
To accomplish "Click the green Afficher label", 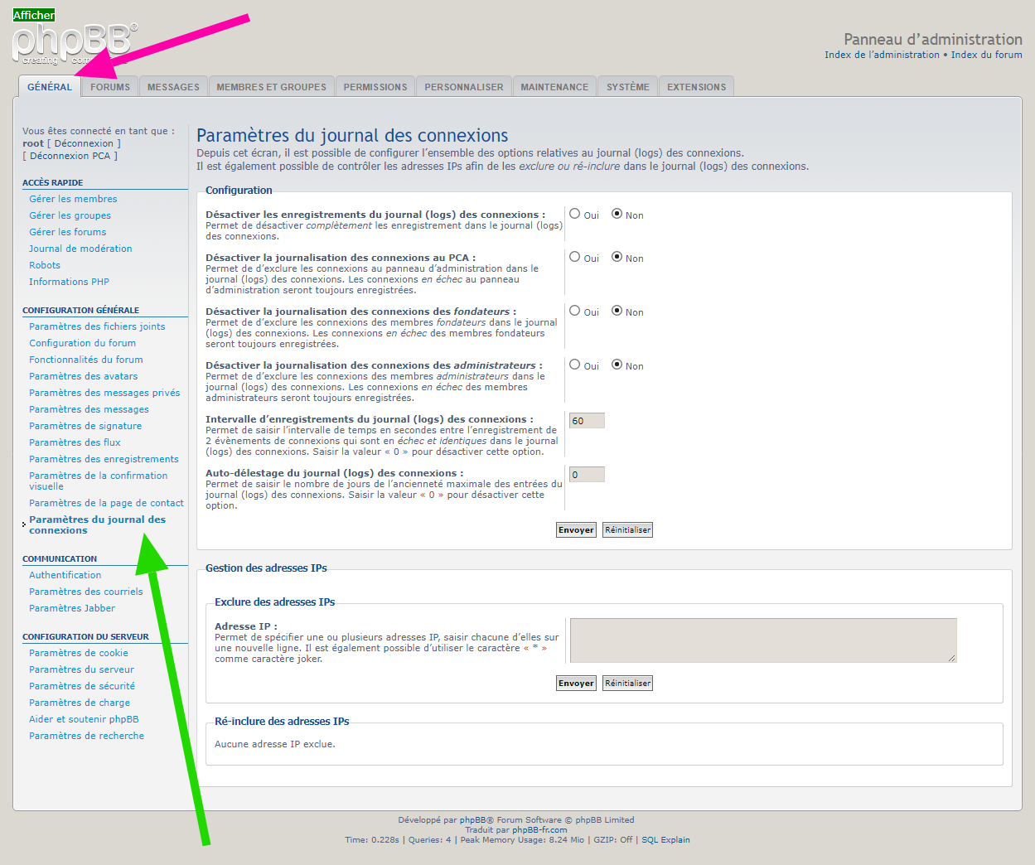I will (x=34, y=15).
